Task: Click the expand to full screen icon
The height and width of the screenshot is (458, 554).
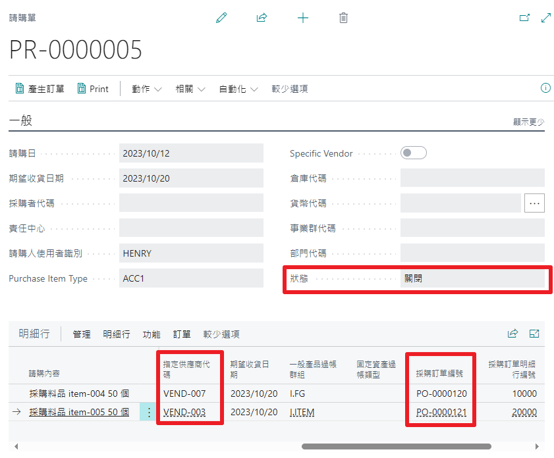Action: [546, 18]
